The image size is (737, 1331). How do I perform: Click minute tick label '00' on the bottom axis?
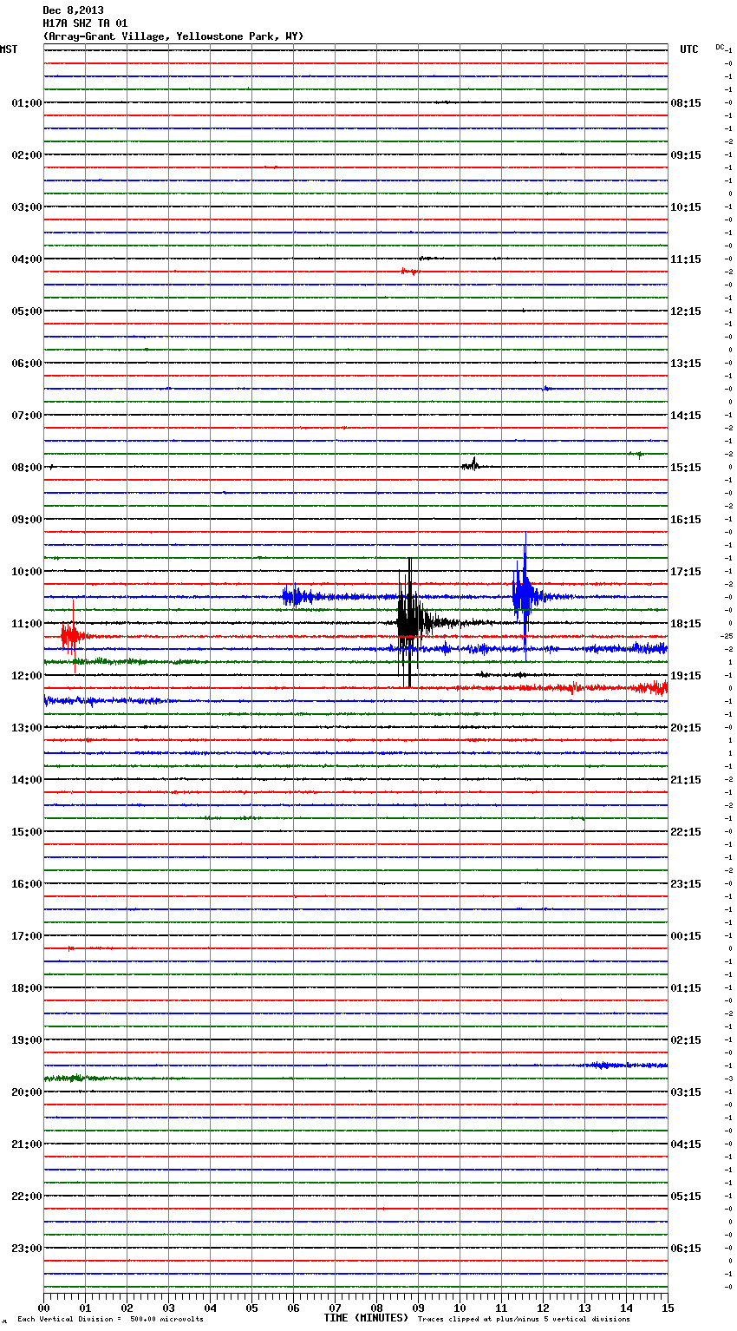43,1308
